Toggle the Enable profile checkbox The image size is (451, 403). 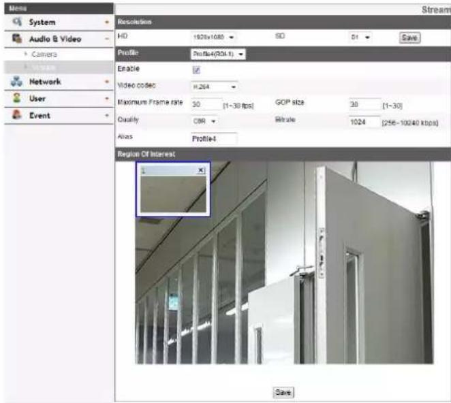(196, 70)
